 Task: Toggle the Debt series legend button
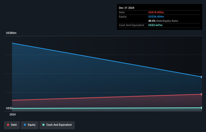(x=12, y=125)
